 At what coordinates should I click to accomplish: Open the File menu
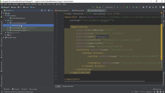2,4
